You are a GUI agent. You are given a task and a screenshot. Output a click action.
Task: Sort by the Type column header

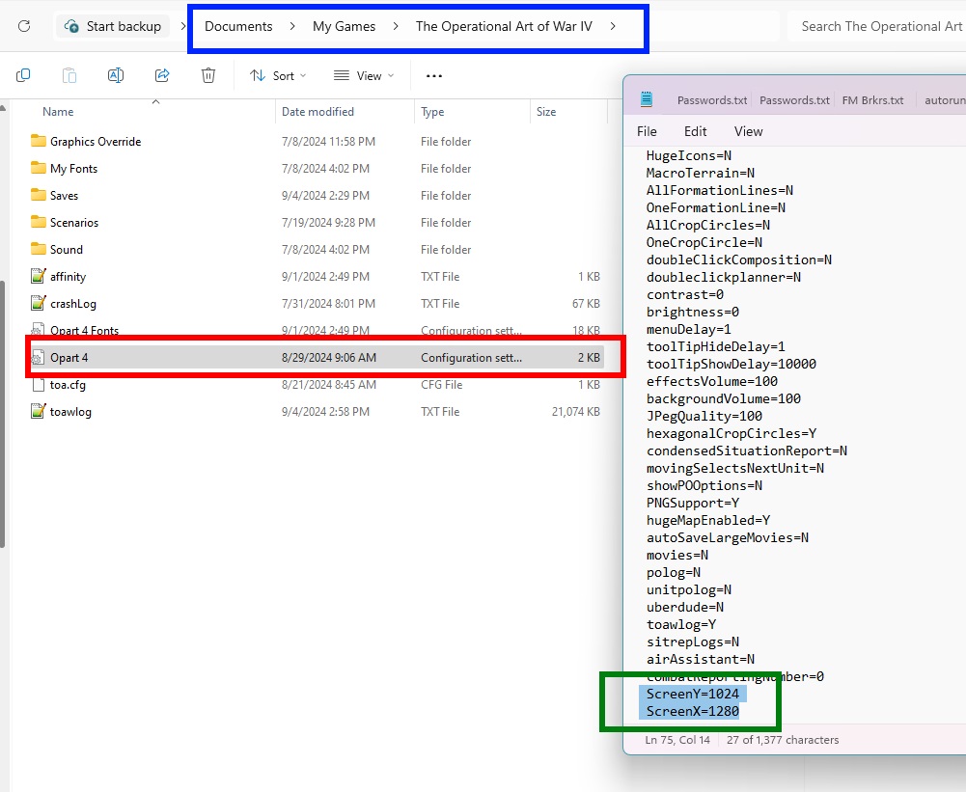pyautogui.click(x=432, y=112)
